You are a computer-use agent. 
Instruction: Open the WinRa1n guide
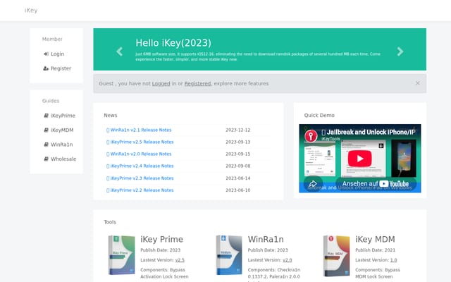[61, 145]
